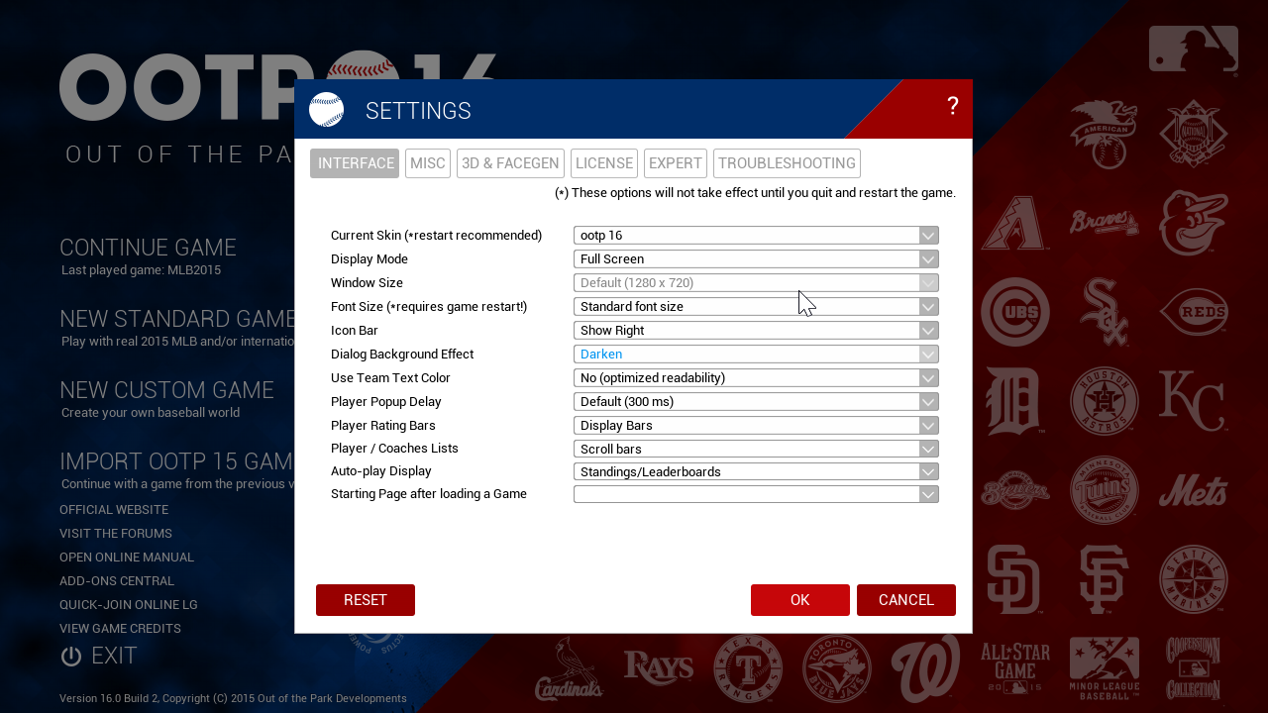Screen dimensions: 1268x713
Task: Expand the Dialog Background Effect dropdown
Action: (x=756, y=355)
